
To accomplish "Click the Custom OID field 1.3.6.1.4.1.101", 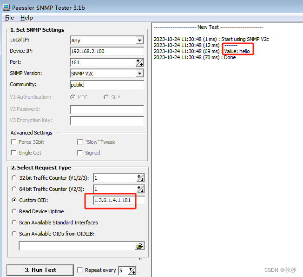I will [119, 200].
